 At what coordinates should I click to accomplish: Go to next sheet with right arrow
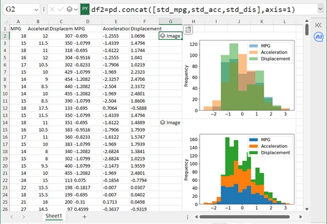click(x=23, y=217)
